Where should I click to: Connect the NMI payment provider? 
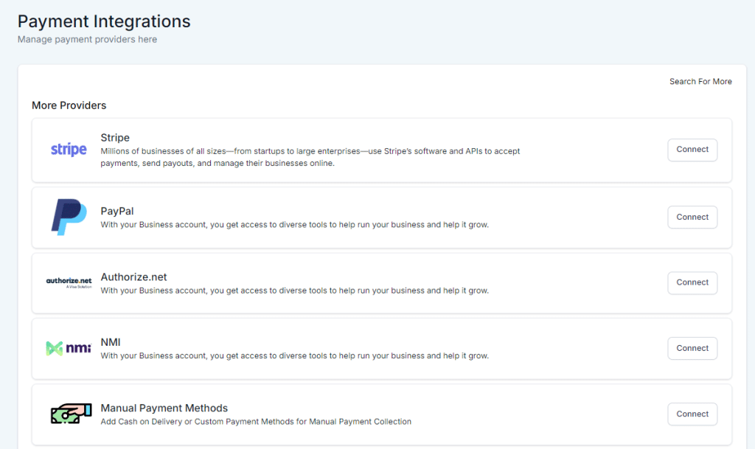point(692,348)
